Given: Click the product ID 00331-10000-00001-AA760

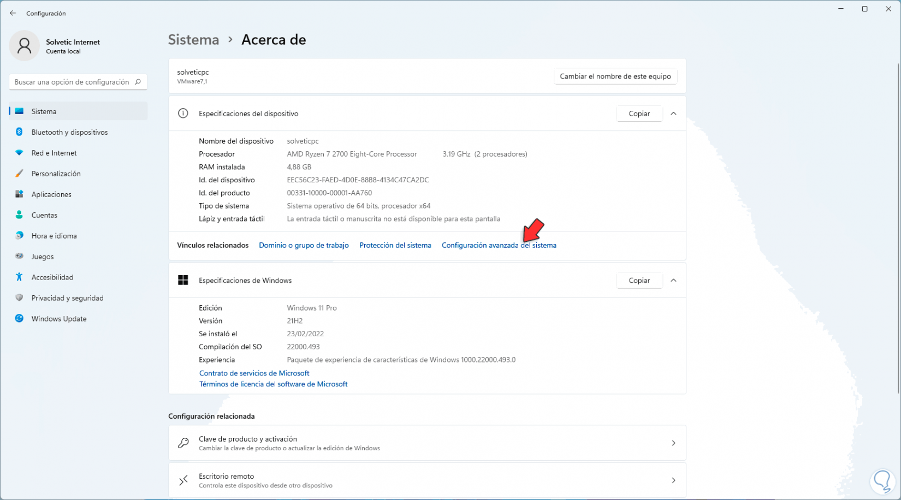Looking at the screenshot, I should pos(329,193).
